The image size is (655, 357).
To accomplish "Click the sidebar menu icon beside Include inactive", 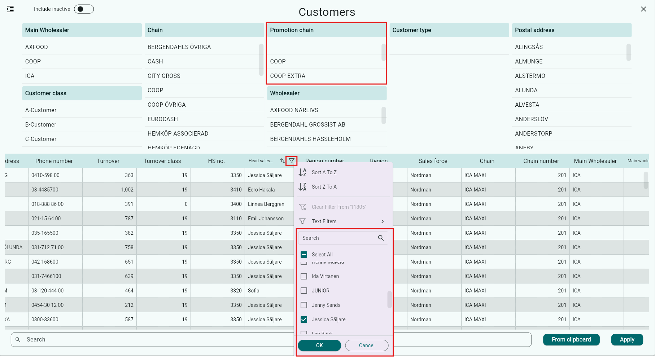I will tap(10, 9).
